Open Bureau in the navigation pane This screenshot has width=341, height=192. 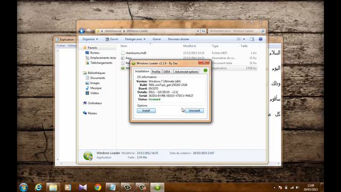pos(95,53)
